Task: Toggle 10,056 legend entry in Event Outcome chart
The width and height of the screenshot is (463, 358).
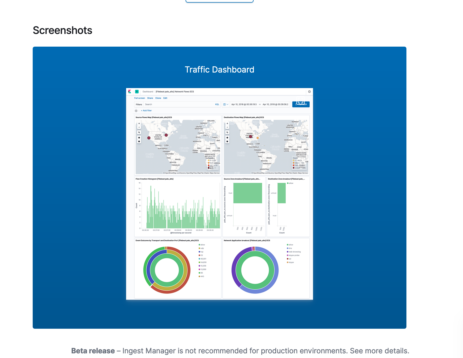Action: (202, 266)
